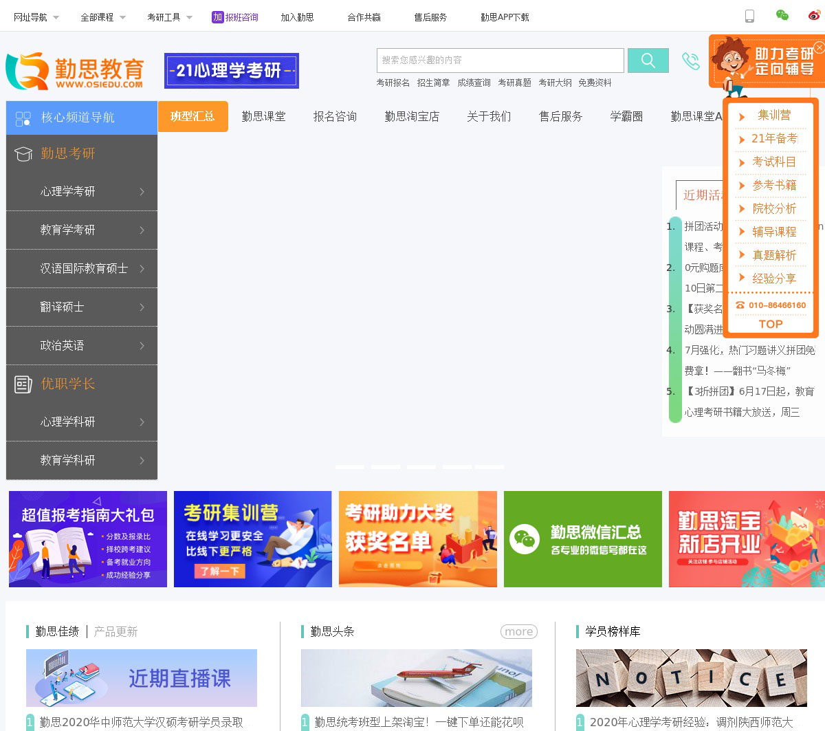Expand 翻译硕士 sidebar item
This screenshot has height=731, width=825.
[x=82, y=307]
